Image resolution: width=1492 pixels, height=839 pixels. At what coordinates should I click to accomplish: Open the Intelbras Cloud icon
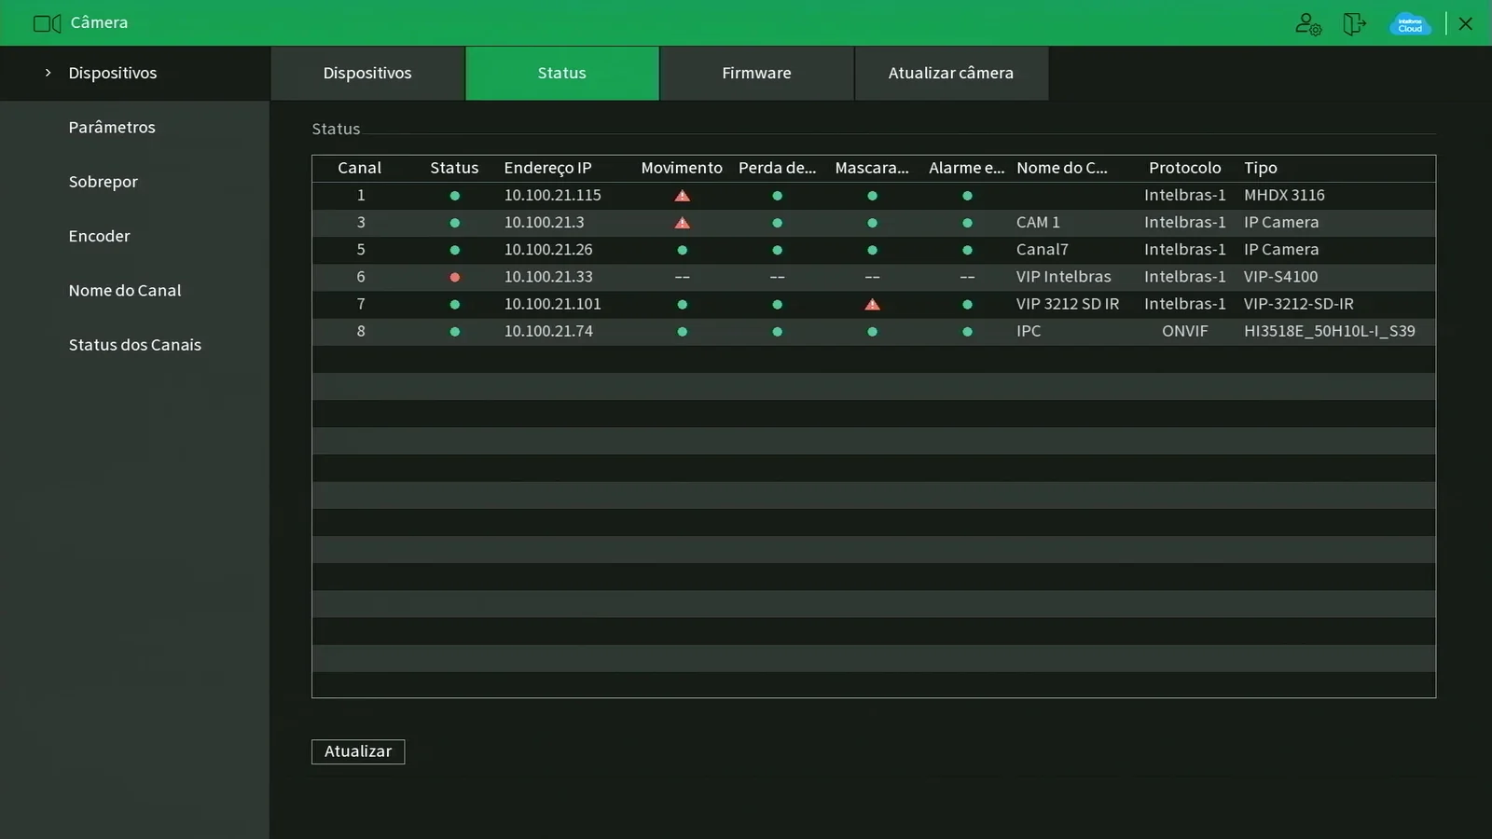[1410, 23]
